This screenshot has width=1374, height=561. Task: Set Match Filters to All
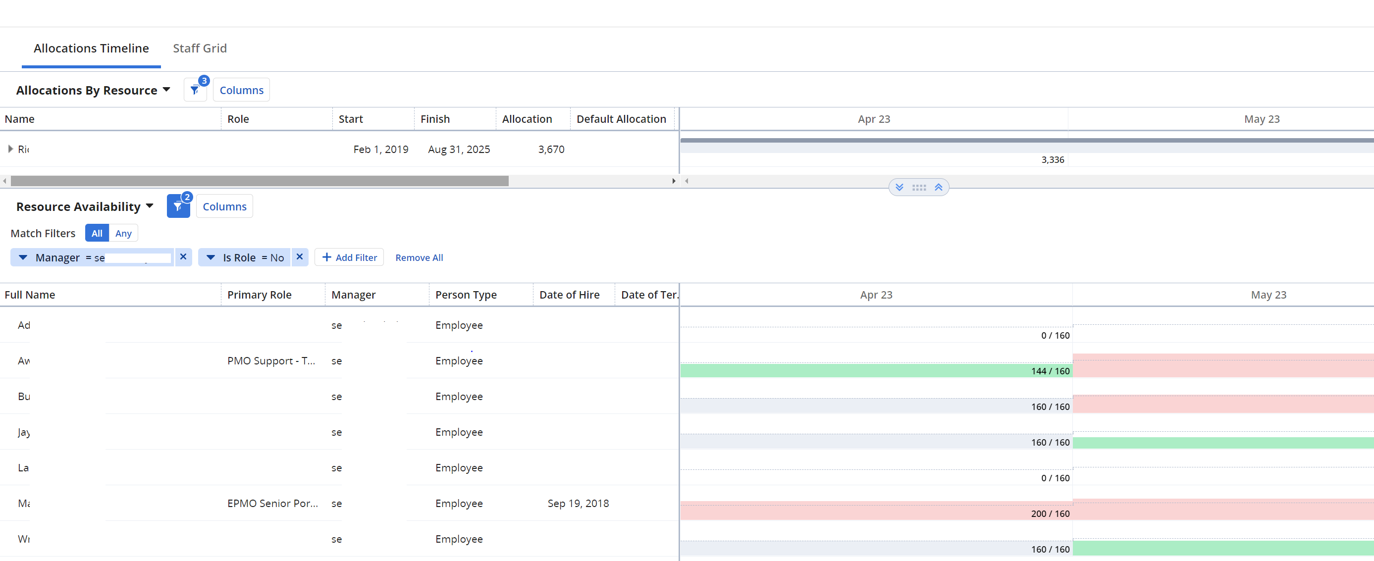97,233
